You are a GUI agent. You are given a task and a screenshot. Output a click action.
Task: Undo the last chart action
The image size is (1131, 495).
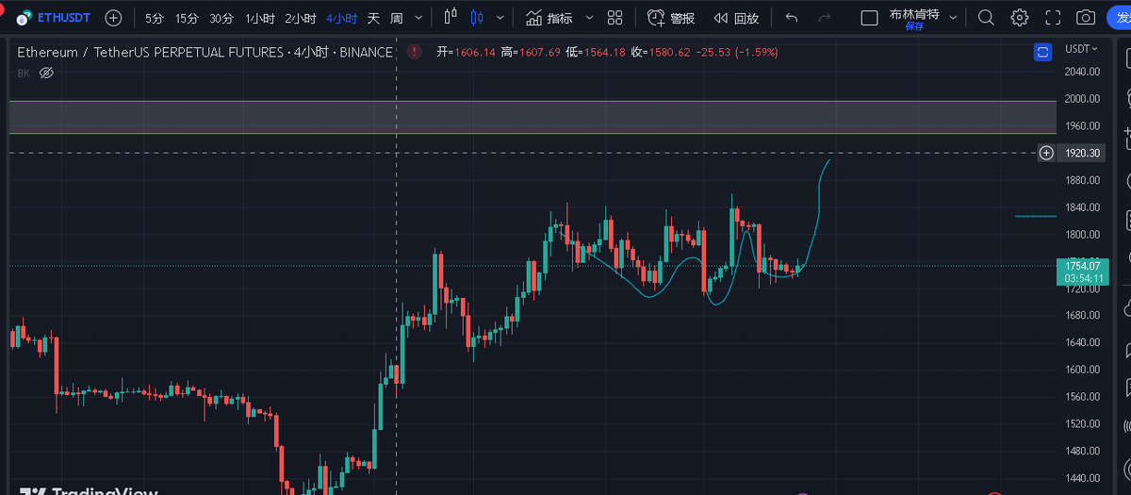point(792,18)
